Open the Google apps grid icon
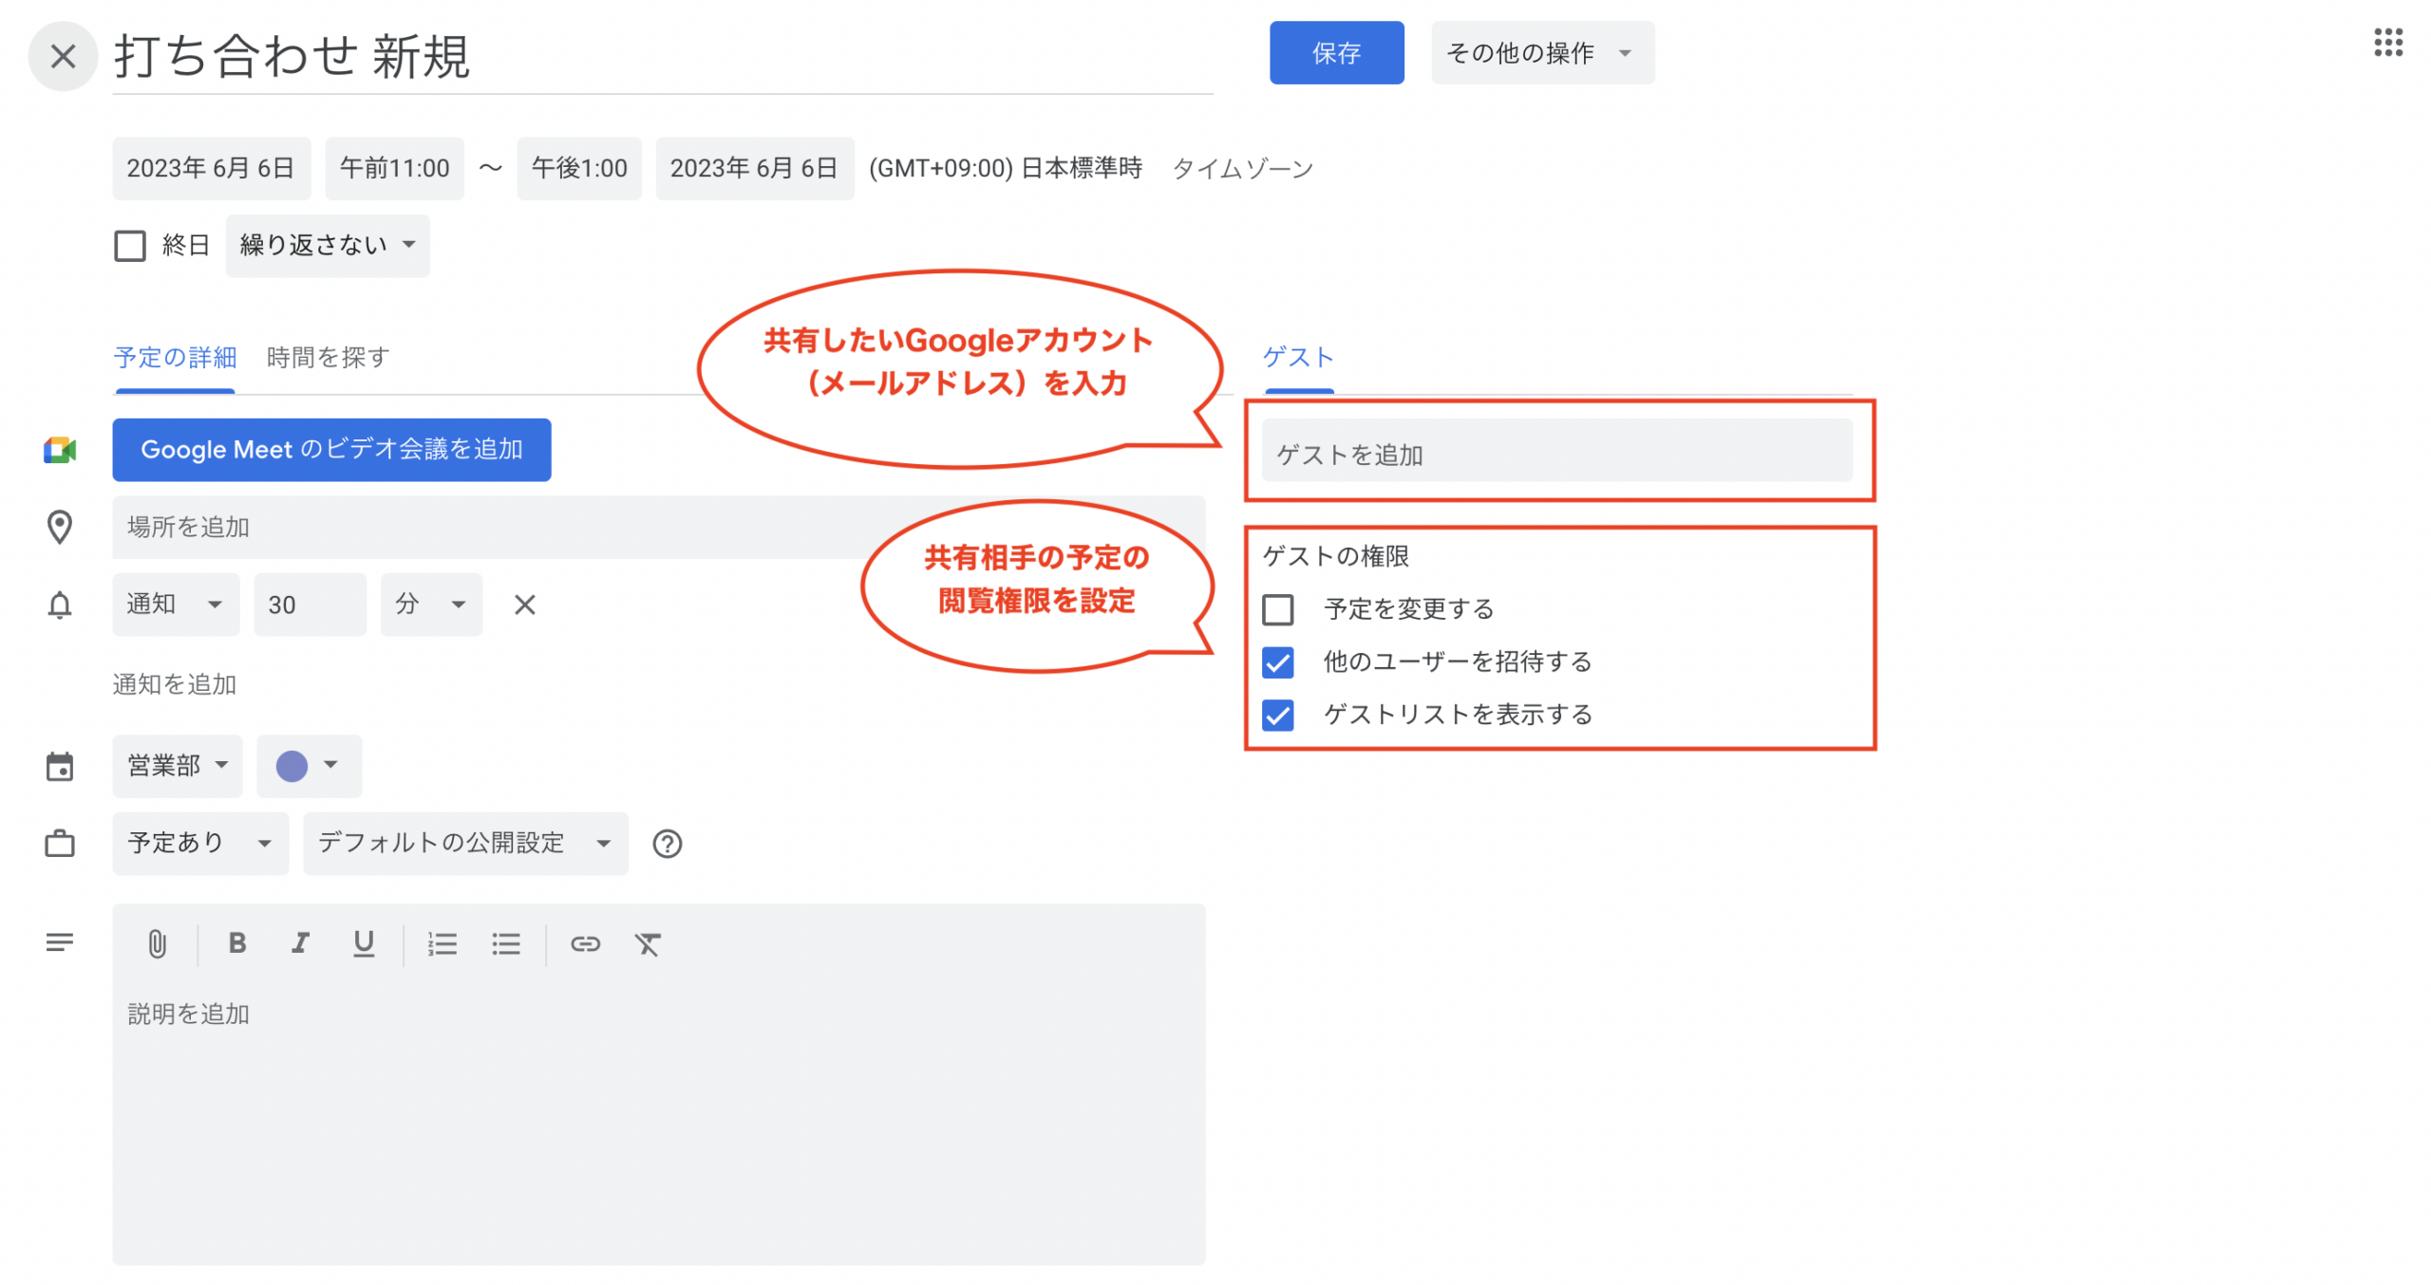Screen dimensions: 2431x1285 coord(2387,43)
